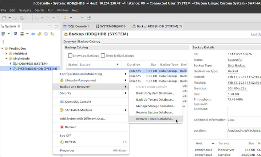Click the Last Edit Location arrow icon
The width and height of the screenshot is (261, 157).
pos(59,18)
